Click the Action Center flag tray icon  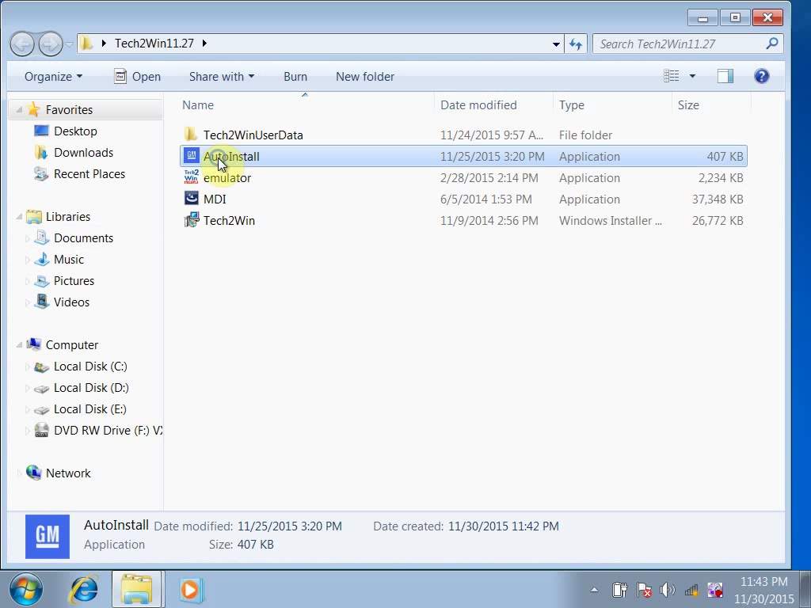(643, 589)
